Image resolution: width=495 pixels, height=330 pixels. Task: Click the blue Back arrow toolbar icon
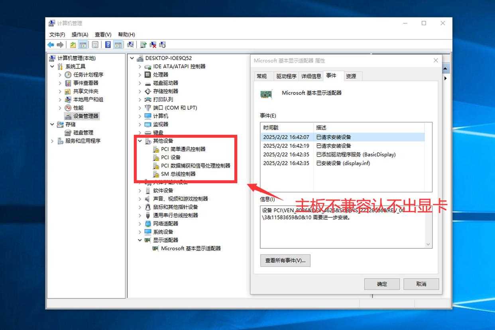pyautogui.click(x=51, y=45)
